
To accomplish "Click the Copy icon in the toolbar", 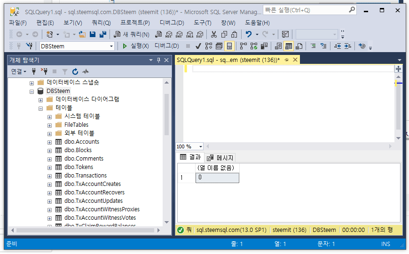I will point(224,34).
